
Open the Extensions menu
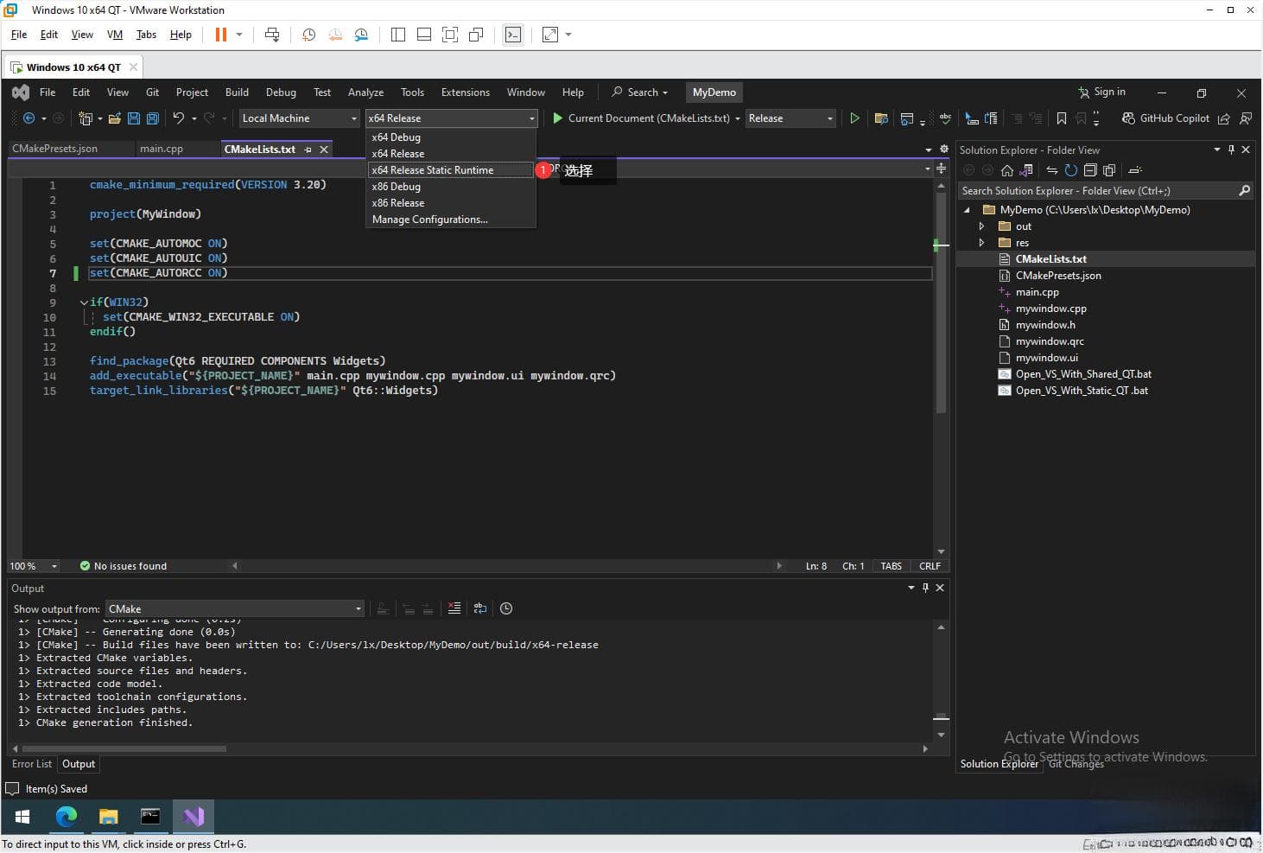pos(465,92)
